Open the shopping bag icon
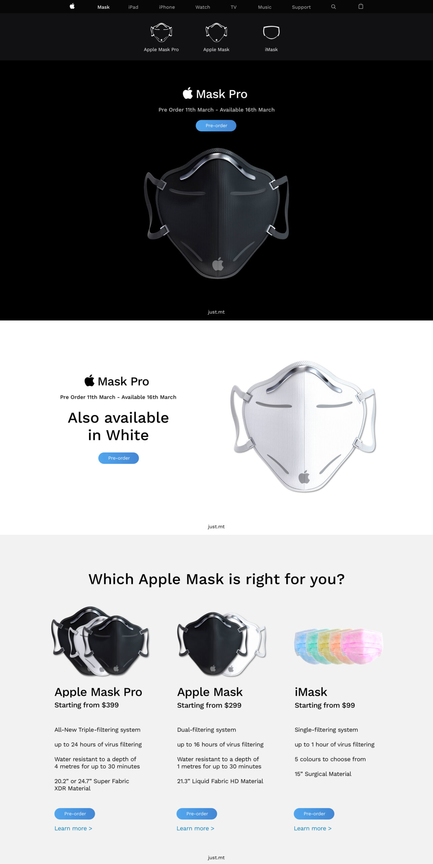 click(x=361, y=6)
